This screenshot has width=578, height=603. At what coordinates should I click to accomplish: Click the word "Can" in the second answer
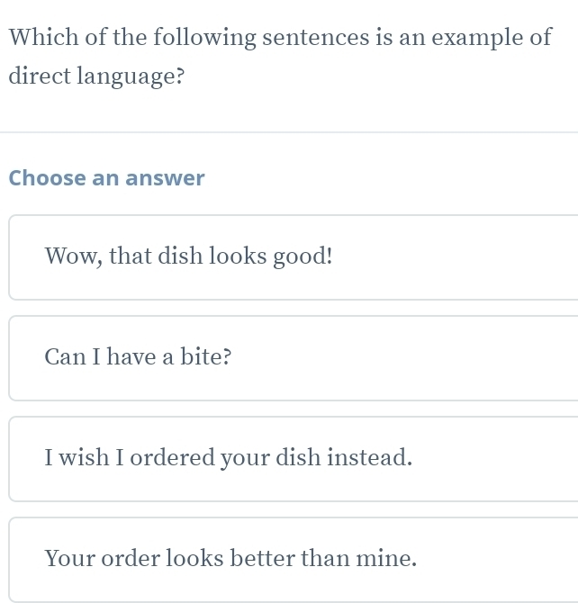coord(64,358)
